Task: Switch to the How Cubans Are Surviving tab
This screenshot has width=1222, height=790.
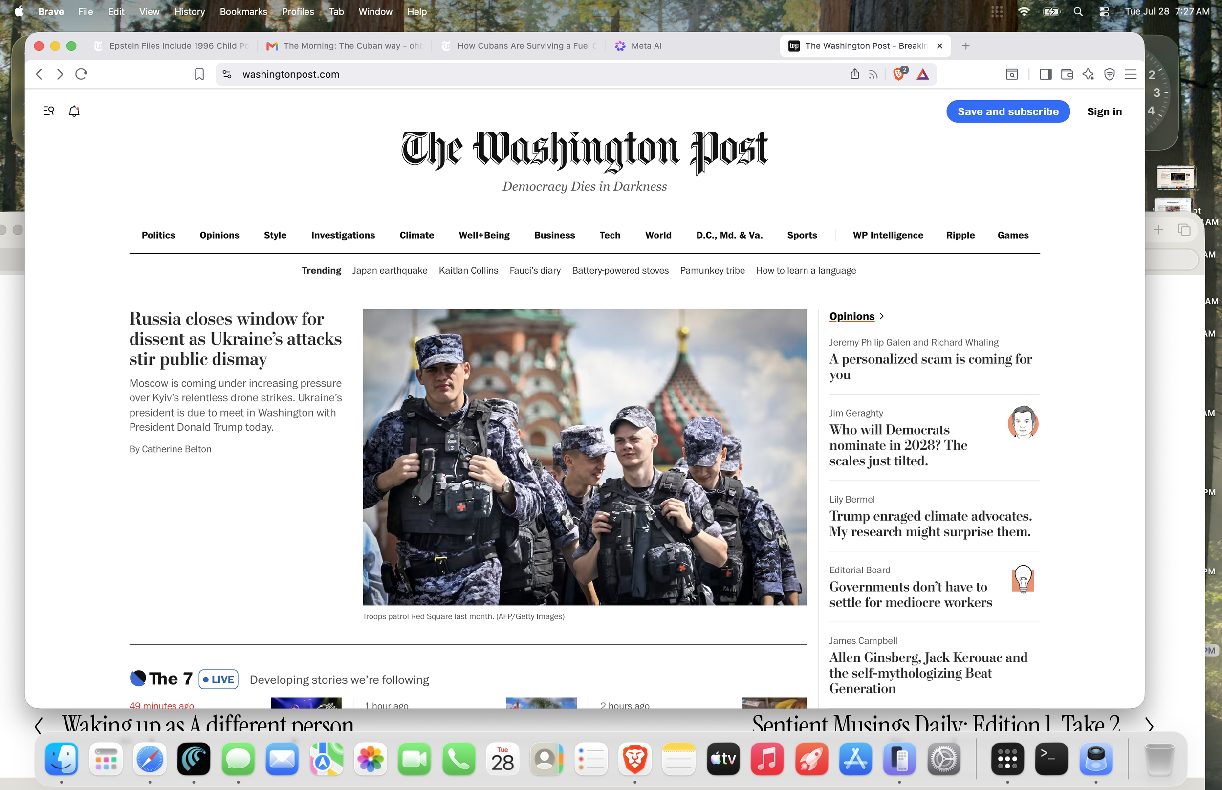Action: tap(519, 46)
